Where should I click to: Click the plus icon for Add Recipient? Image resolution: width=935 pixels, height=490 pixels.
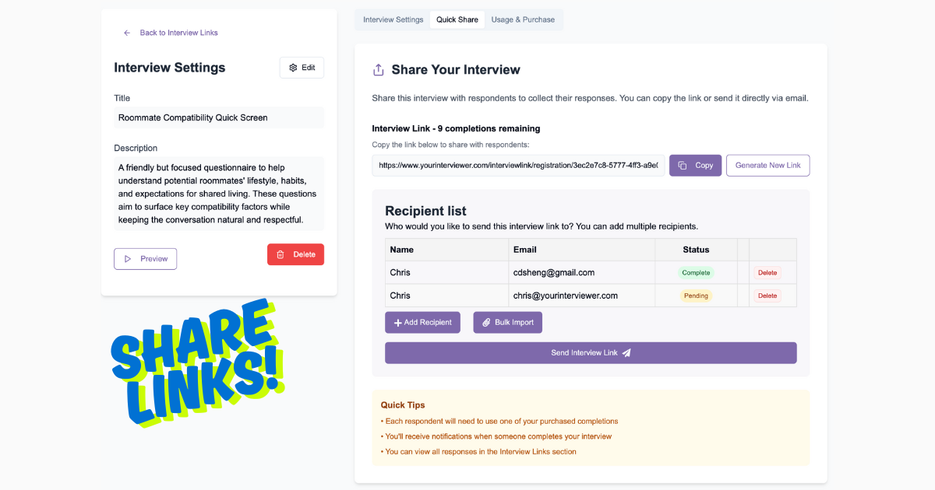pos(397,322)
